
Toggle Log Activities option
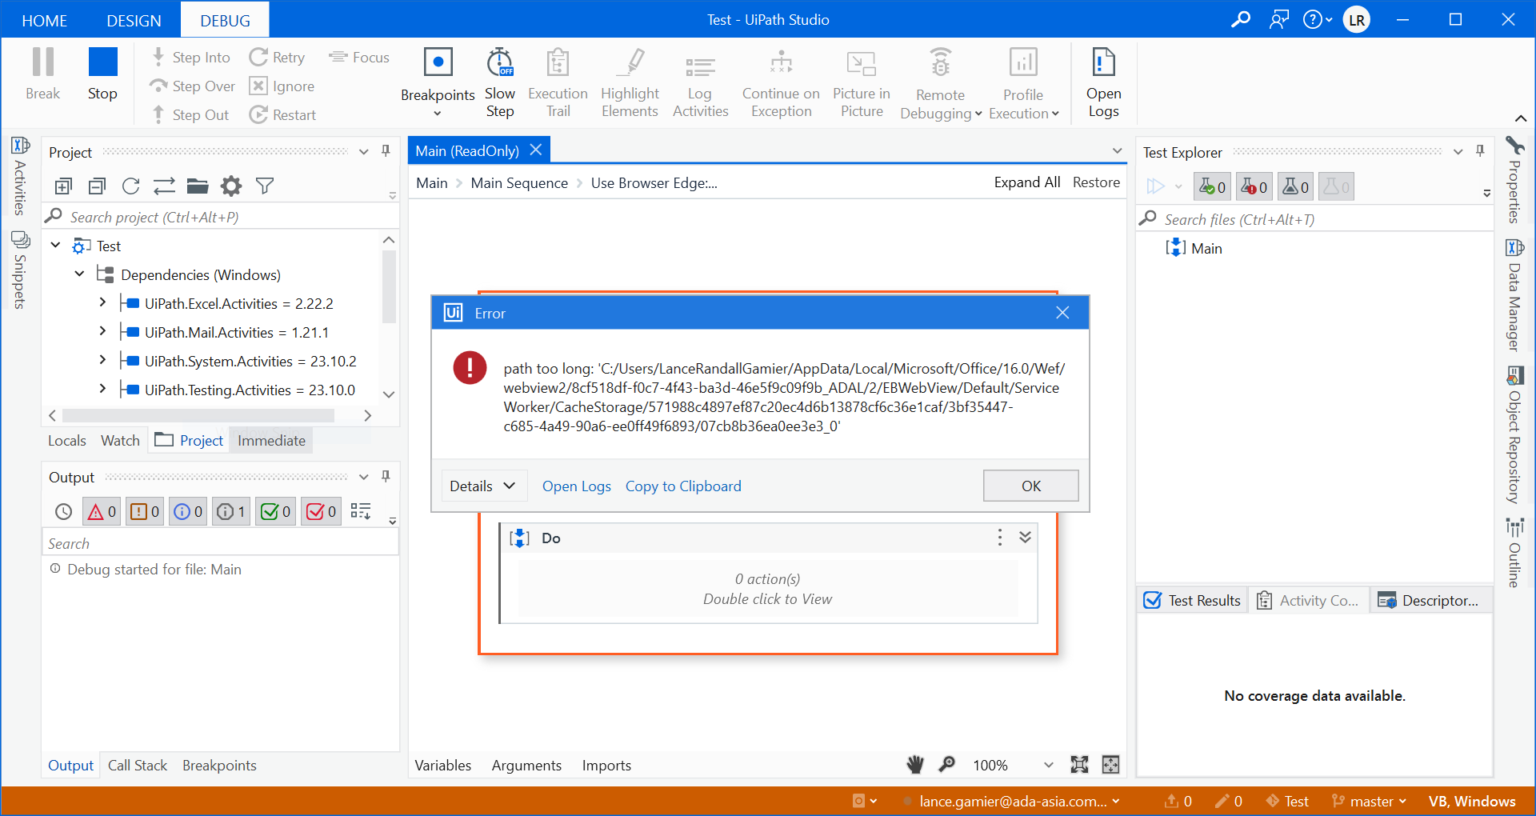click(700, 83)
